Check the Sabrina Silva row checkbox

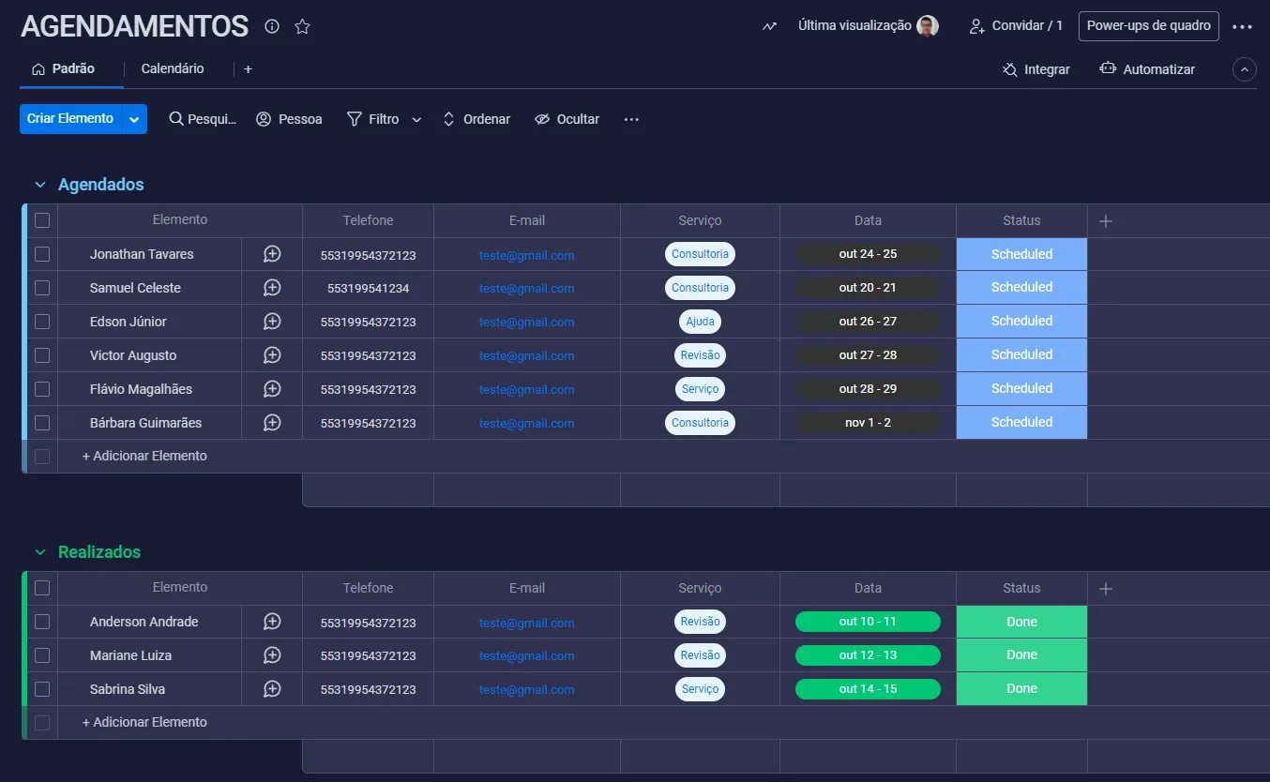(x=42, y=689)
